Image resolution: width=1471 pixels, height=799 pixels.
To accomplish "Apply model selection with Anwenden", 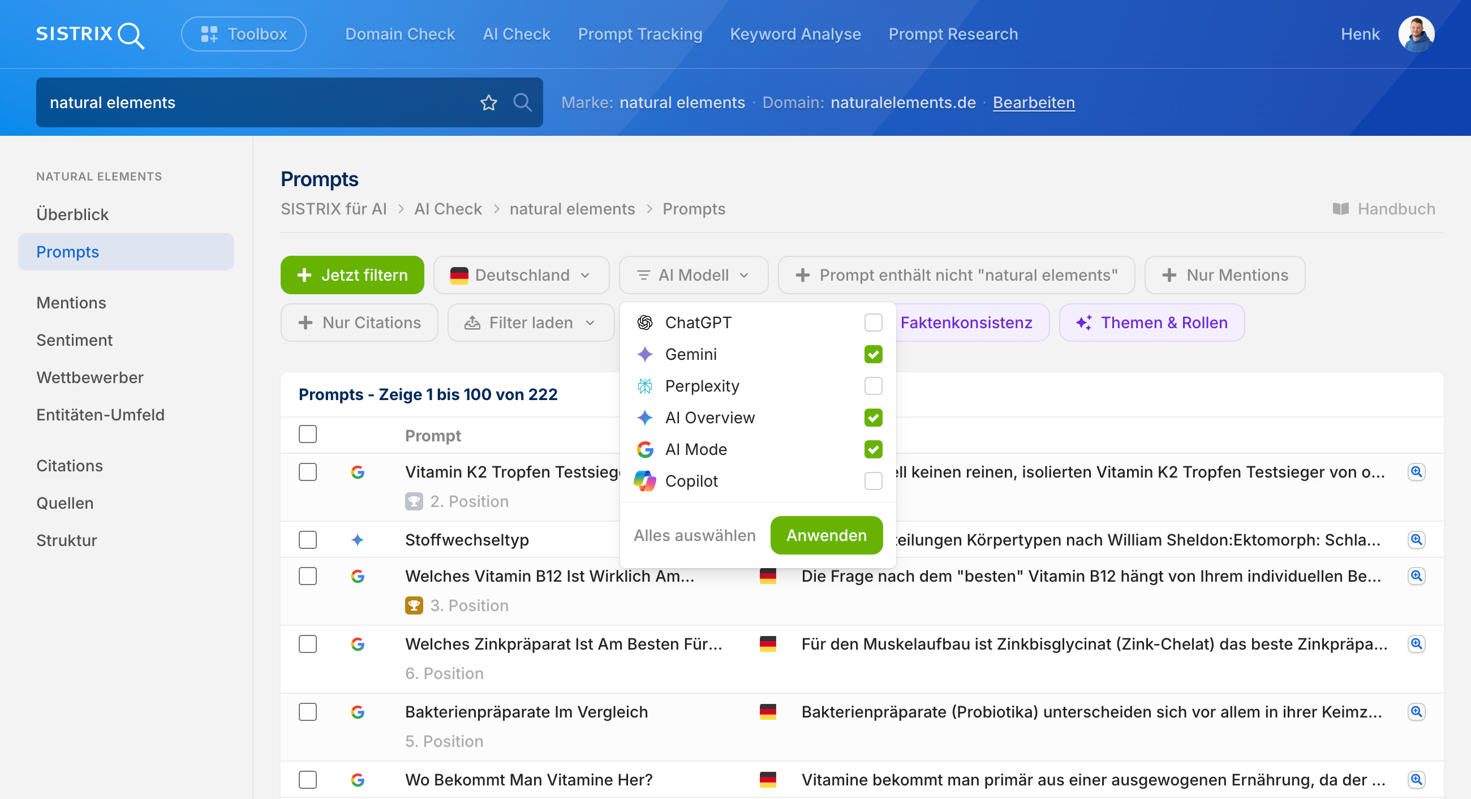I will (826, 536).
